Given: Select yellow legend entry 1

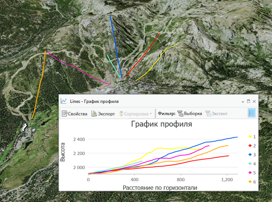Looking at the screenshot, I should [252, 137].
